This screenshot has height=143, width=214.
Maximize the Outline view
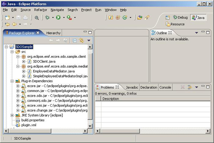click(x=208, y=32)
